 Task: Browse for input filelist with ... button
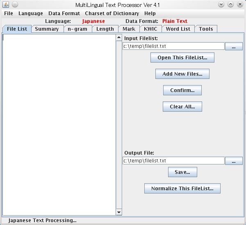tap(234, 46)
